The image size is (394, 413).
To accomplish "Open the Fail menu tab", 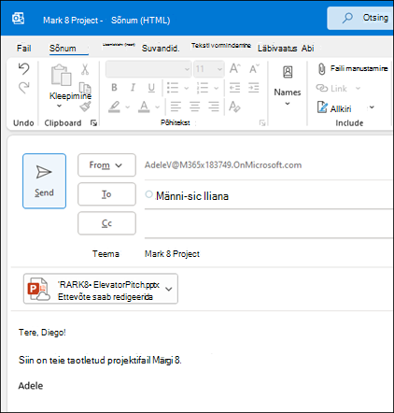I will (23, 49).
